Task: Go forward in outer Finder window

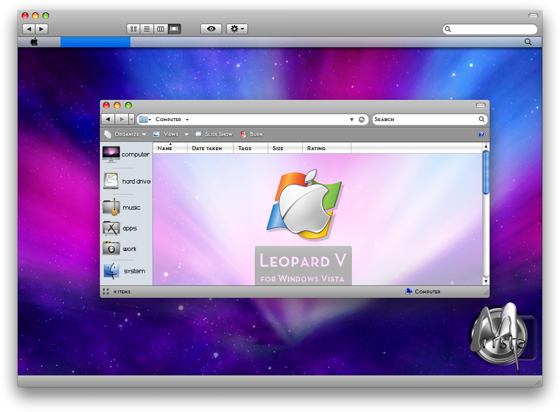Action: point(41,29)
